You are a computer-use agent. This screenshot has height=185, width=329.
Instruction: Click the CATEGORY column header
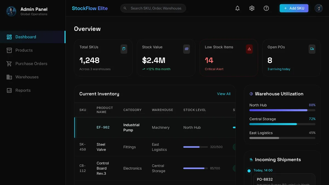click(132, 110)
